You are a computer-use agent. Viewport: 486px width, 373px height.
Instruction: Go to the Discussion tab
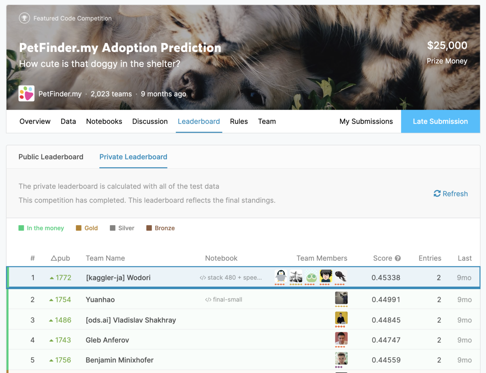[150, 121]
